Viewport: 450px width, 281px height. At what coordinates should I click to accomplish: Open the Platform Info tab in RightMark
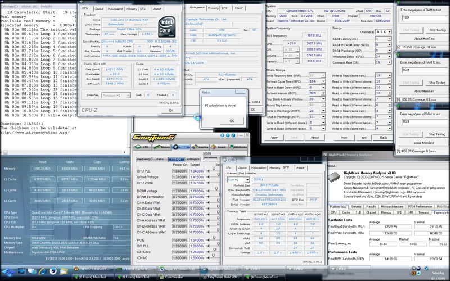click(338, 206)
